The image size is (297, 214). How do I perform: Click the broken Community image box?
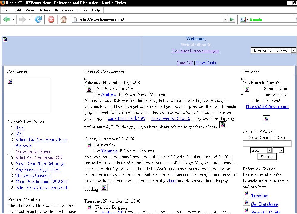[29, 95]
